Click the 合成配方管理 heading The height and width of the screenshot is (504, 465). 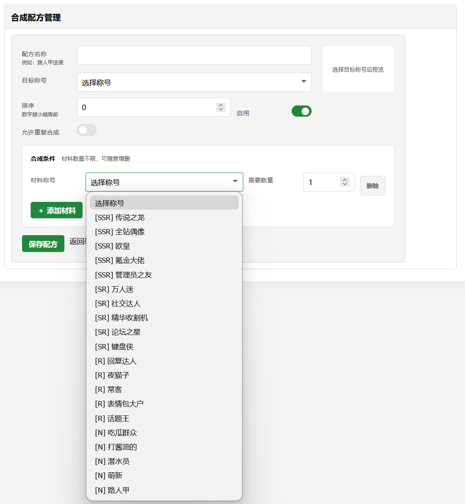point(36,17)
